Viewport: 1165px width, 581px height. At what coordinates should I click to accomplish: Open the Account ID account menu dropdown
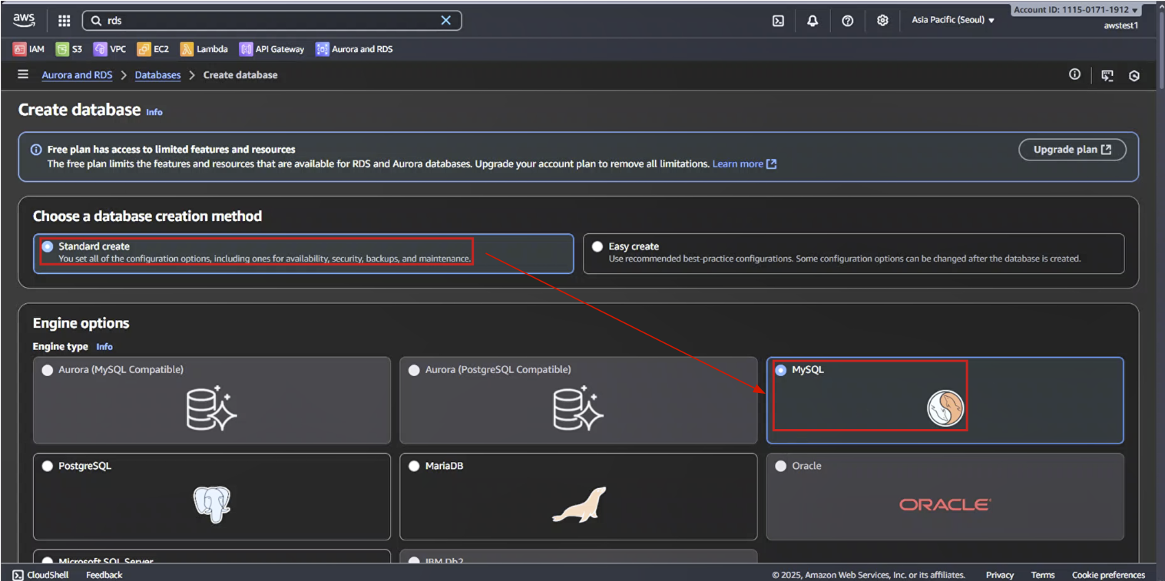(x=1076, y=10)
